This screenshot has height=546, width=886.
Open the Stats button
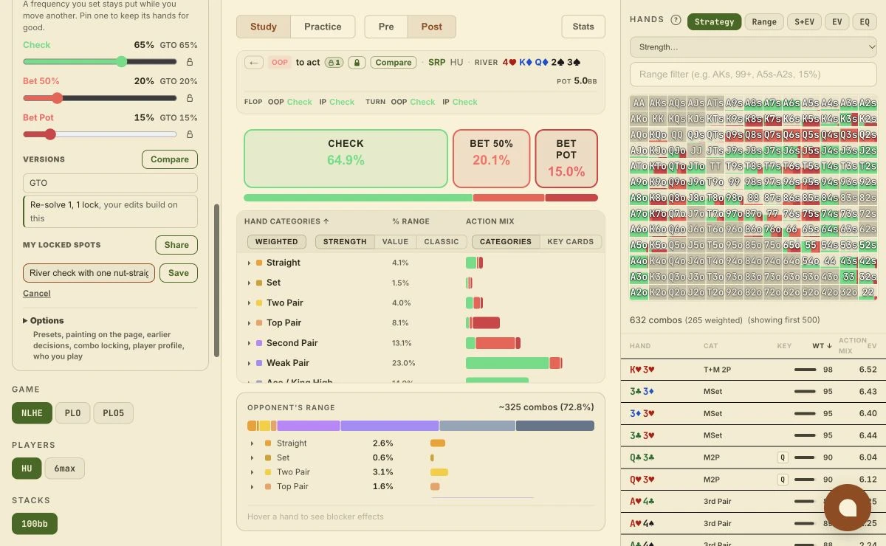583,27
